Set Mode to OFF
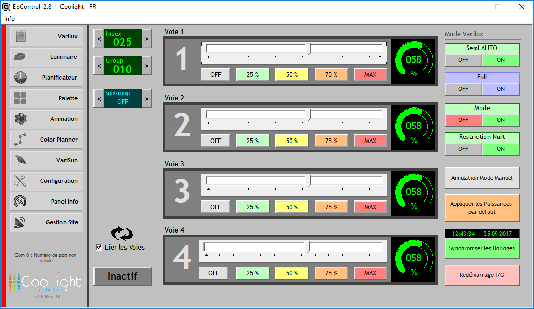This screenshot has width=534, height=309. pos(463,120)
